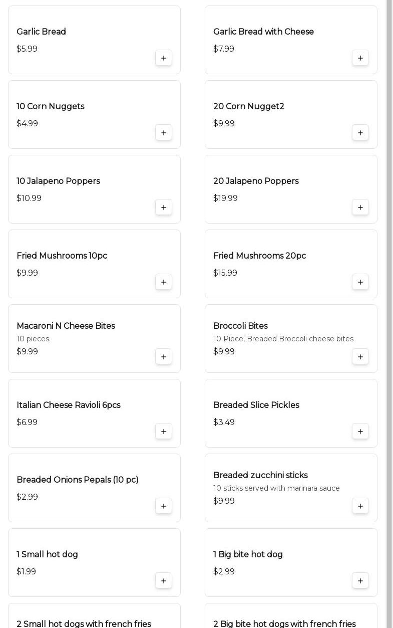Click the vertical page scrollbar
The height and width of the screenshot is (628, 393).
(389, 301)
